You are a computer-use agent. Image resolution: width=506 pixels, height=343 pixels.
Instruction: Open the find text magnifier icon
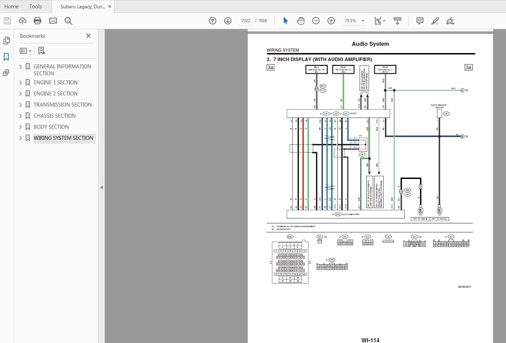68,21
